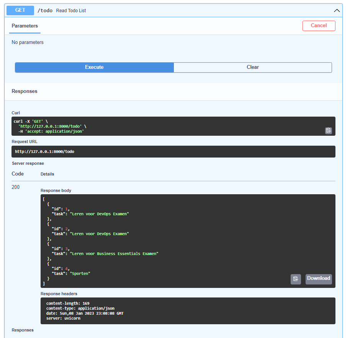Image resolution: width=350 pixels, height=338 pixels.
Task: Click the No parameters label
Action: [27, 42]
